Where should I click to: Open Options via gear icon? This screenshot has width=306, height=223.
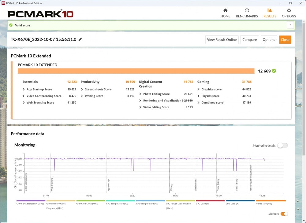point(289,10)
